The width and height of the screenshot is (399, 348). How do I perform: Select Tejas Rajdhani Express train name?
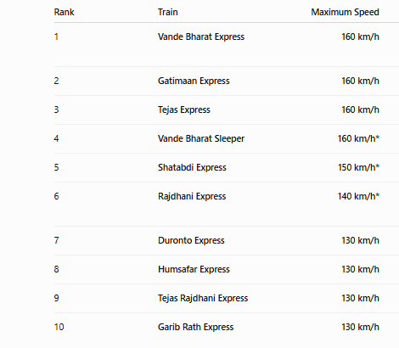click(203, 298)
